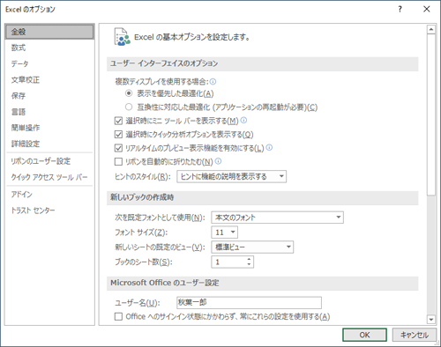Click 新しいブックの作成時 section header
Viewport: 441px width, 347px height.
pos(262,197)
